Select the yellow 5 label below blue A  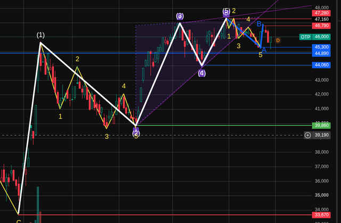coord(261,55)
